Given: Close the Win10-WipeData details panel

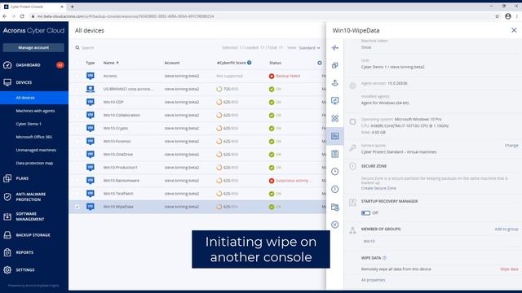Looking at the screenshot, I should 514,30.
